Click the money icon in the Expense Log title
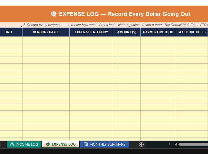The image size is (208, 154). [53, 14]
